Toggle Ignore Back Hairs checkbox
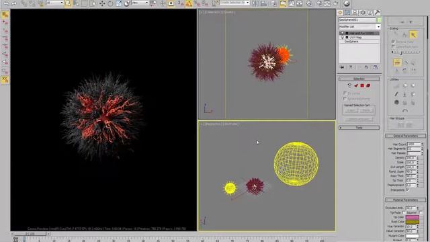Screen dimensions: 430x242 pos(393,46)
